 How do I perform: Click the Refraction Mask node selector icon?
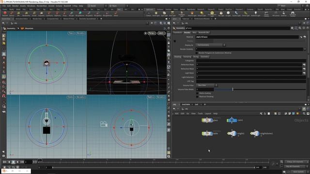point(304,69)
